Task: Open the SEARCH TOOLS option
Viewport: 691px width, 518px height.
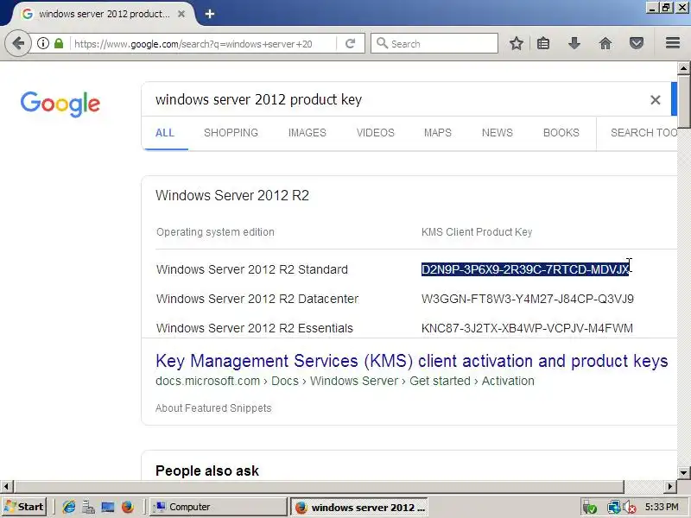Action: click(643, 133)
